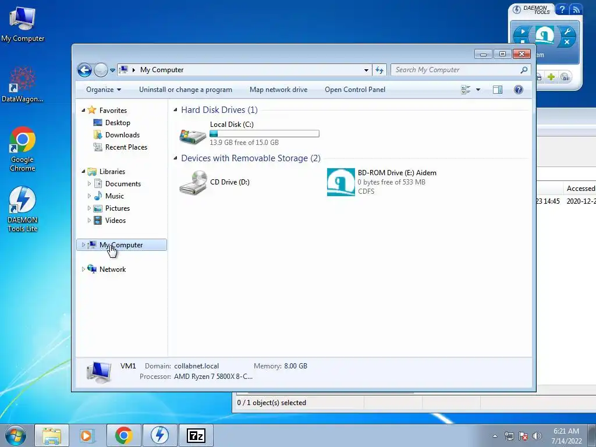Click Uninstall or change a program
Image resolution: width=596 pixels, height=447 pixels.
point(186,90)
